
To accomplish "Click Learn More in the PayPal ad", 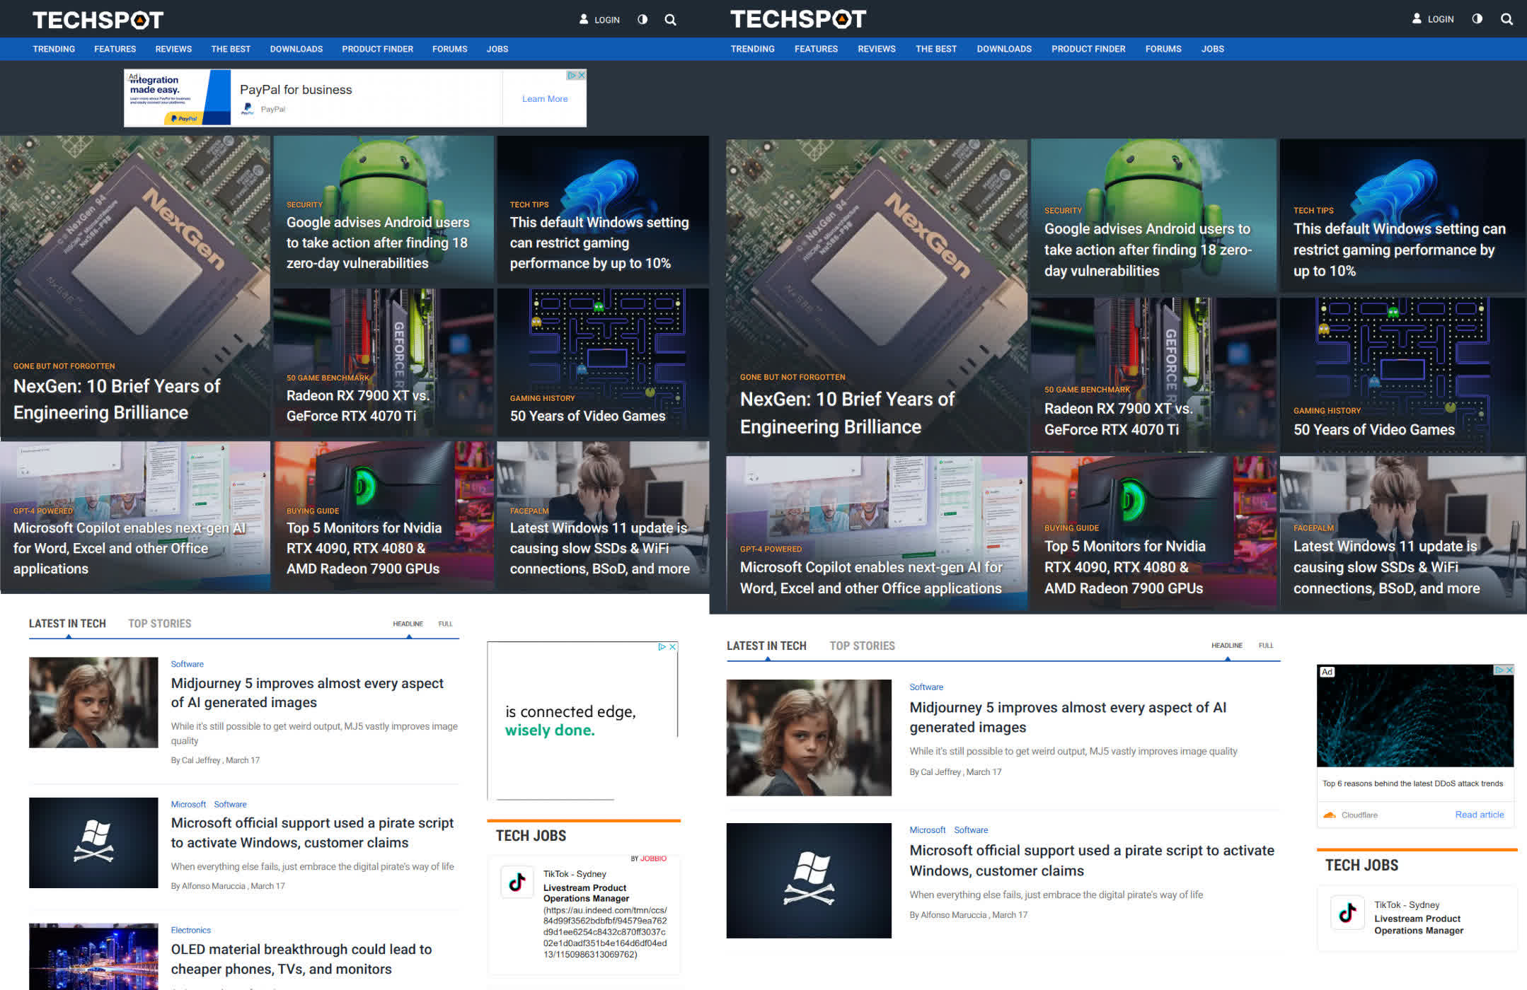I will coord(544,98).
